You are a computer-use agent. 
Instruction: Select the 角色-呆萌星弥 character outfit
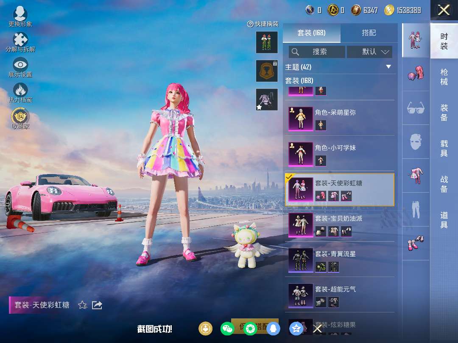[339, 119]
